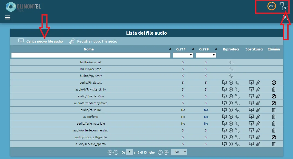Screen dimensions: 293x159
Task: Delete audio/servizio_aperto file
Action: pos(274,144)
